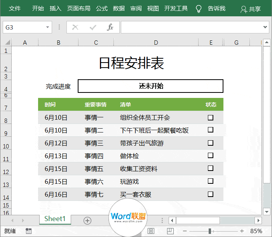272x237 pixels.
Task: Click vertical scrollbar down arrow
Action: pos(267,212)
